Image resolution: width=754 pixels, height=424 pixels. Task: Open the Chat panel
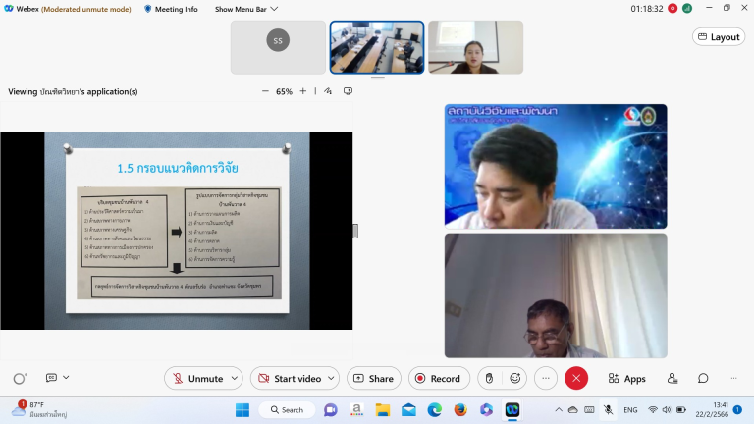tap(703, 379)
